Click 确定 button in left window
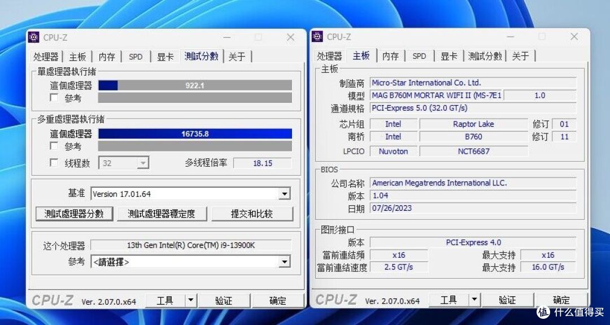This screenshot has width=610, height=325. pyautogui.click(x=278, y=300)
